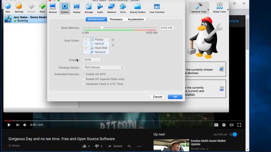Enter fullscreen video mode
The image size is (271, 152).
point(239,125)
